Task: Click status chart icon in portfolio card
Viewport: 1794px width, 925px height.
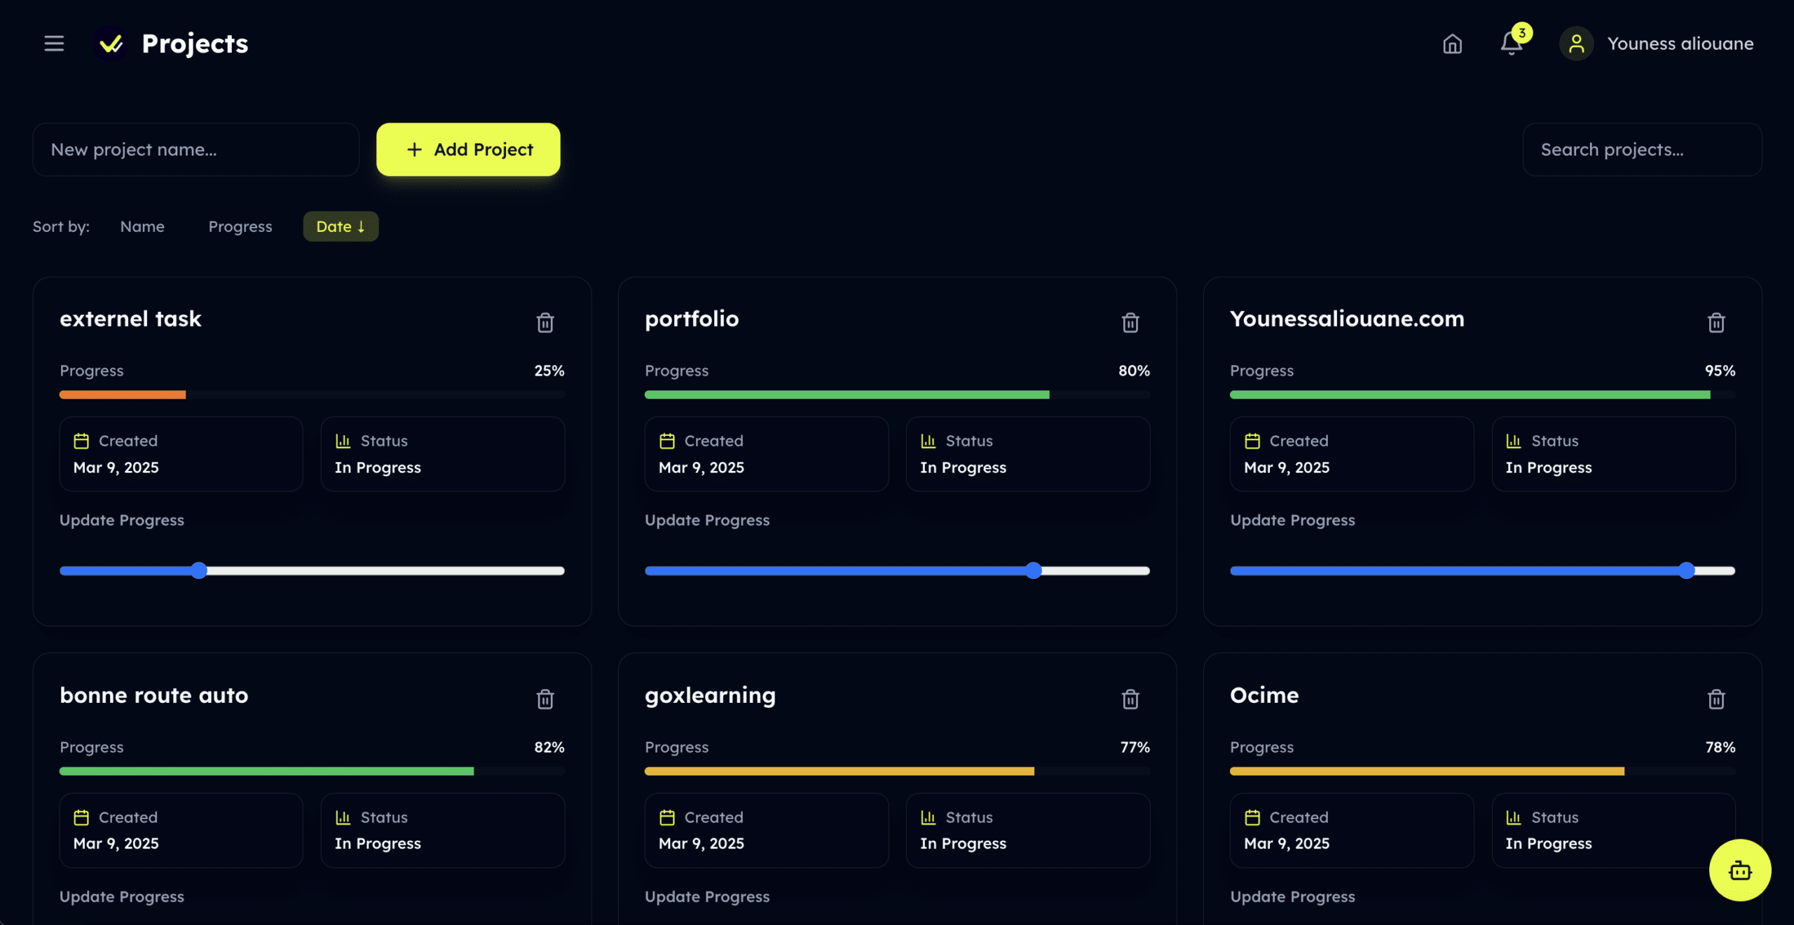Action: (928, 441)
